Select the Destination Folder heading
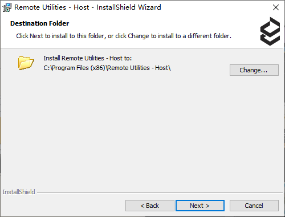 (x=39, y=23)
